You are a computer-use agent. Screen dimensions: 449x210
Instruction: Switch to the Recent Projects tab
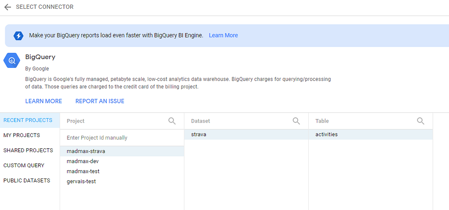[30, 120]
